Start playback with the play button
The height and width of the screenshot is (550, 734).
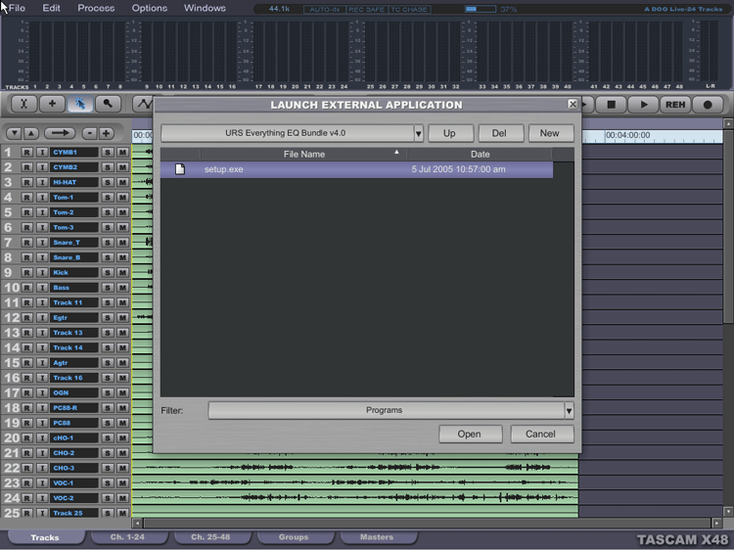pos(643,105)
